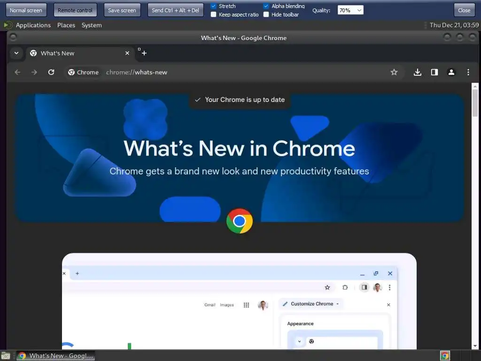Click the window menu button in title bar
This screenshot has height=361, width=481.
tap(13, 37)
